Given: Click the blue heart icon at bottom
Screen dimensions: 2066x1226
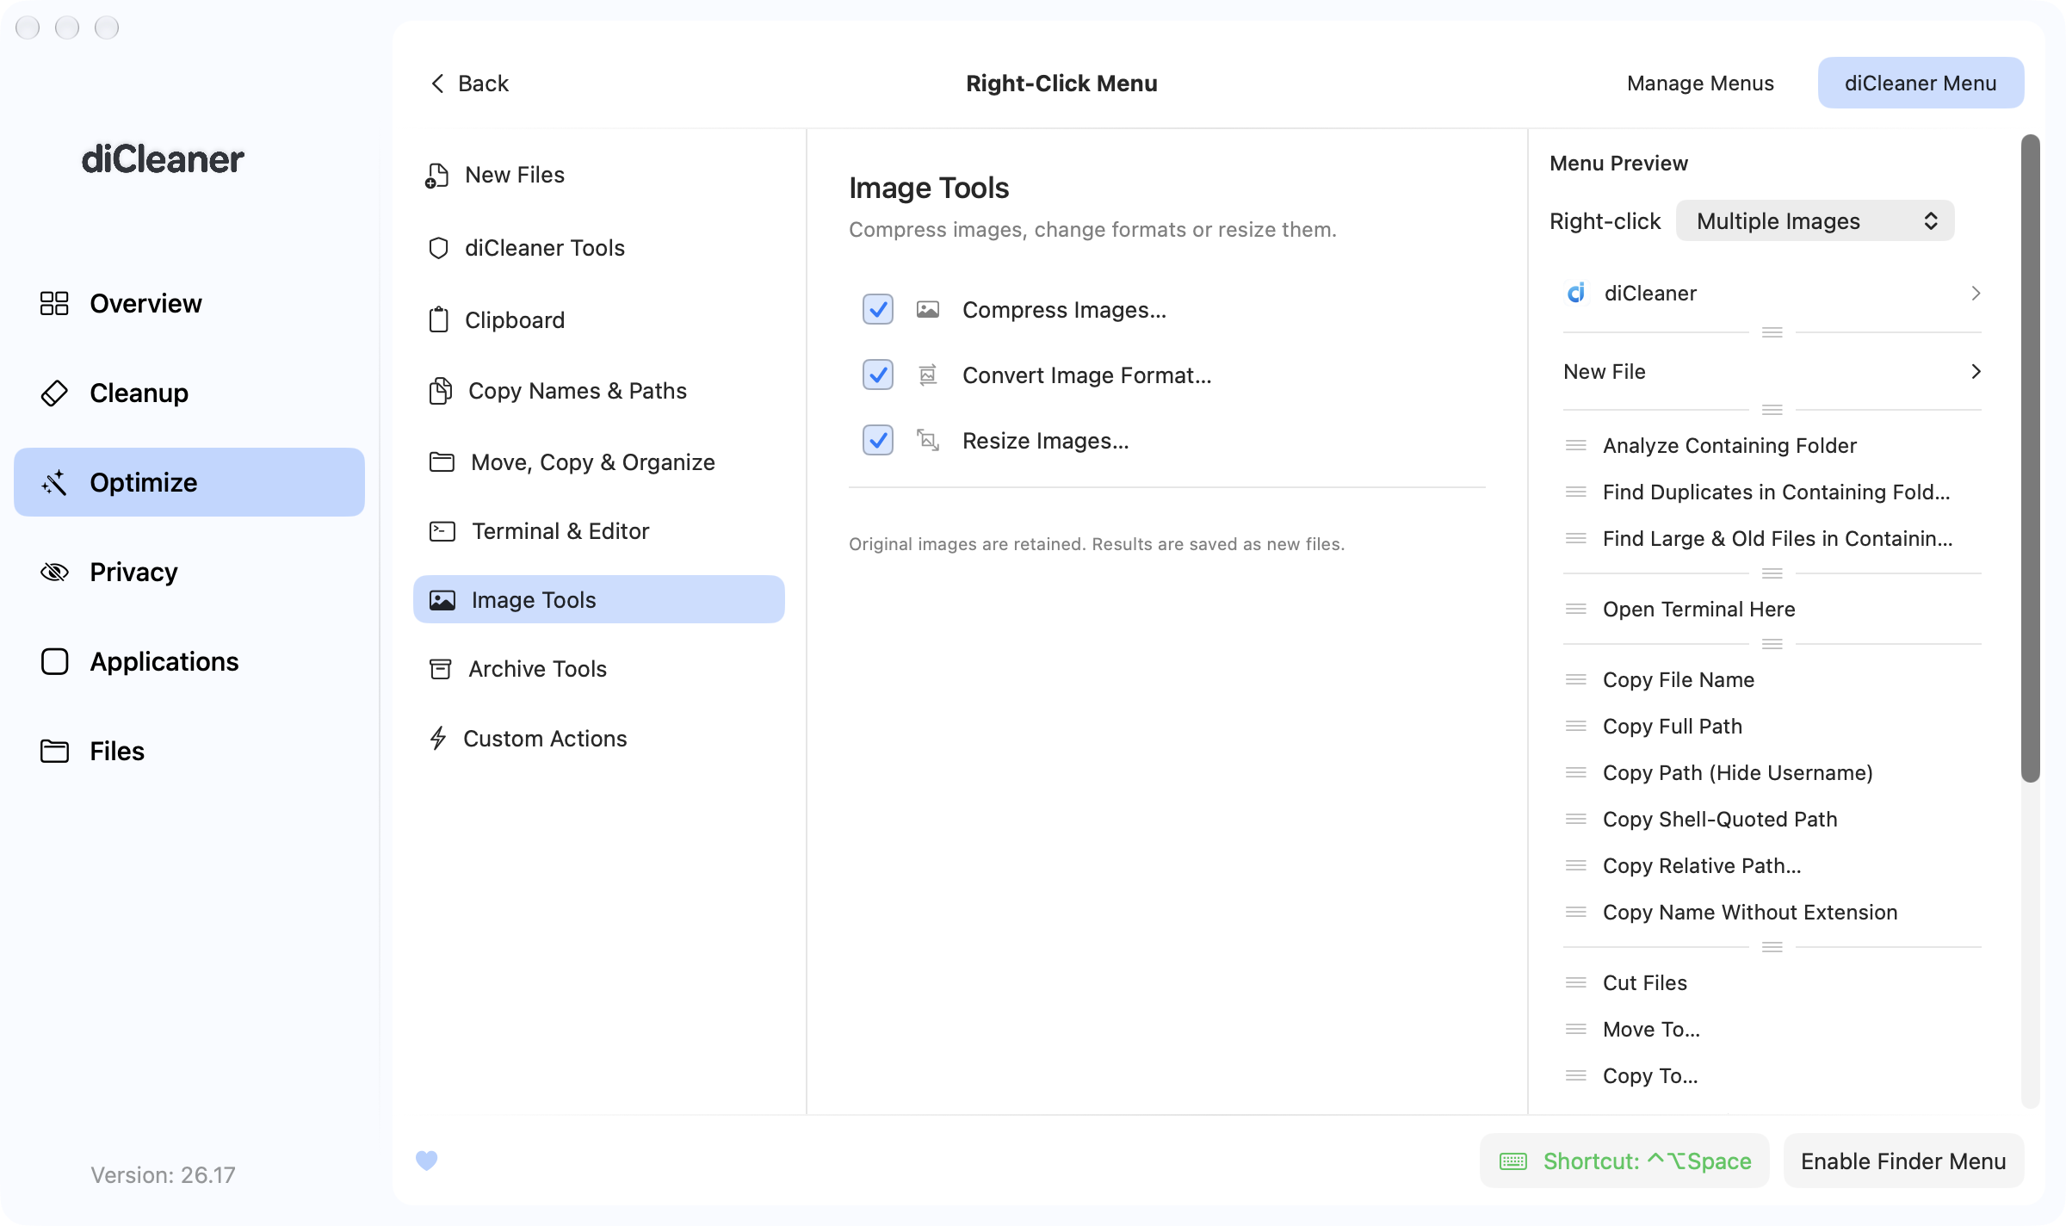Looking at the screenshot, I should pos(427,1161).
